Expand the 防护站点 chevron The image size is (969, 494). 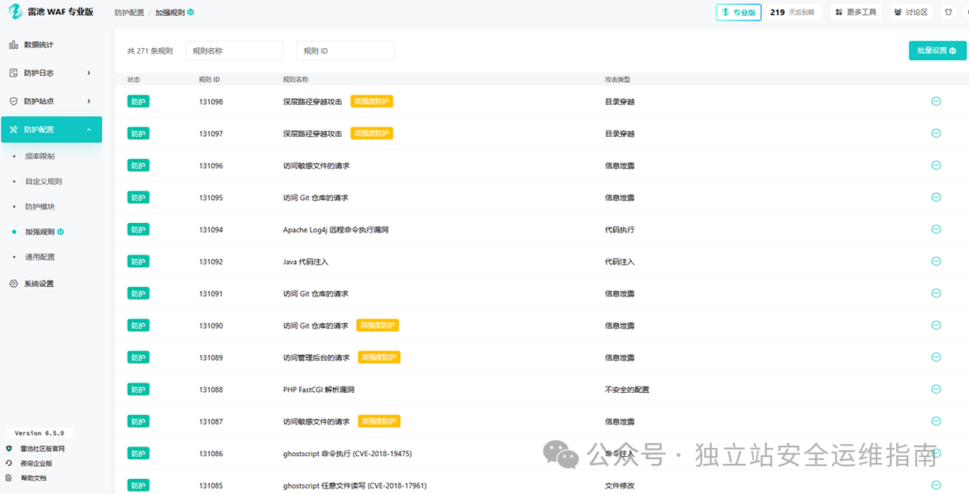click(89, 101)
